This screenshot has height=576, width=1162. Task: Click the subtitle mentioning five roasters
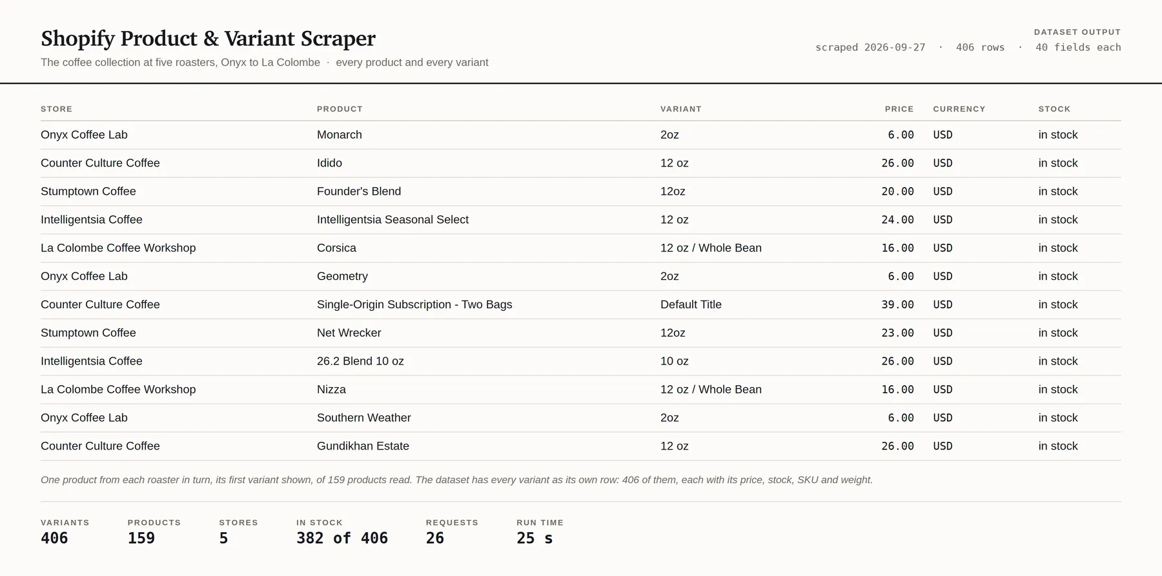pos(265,63)
